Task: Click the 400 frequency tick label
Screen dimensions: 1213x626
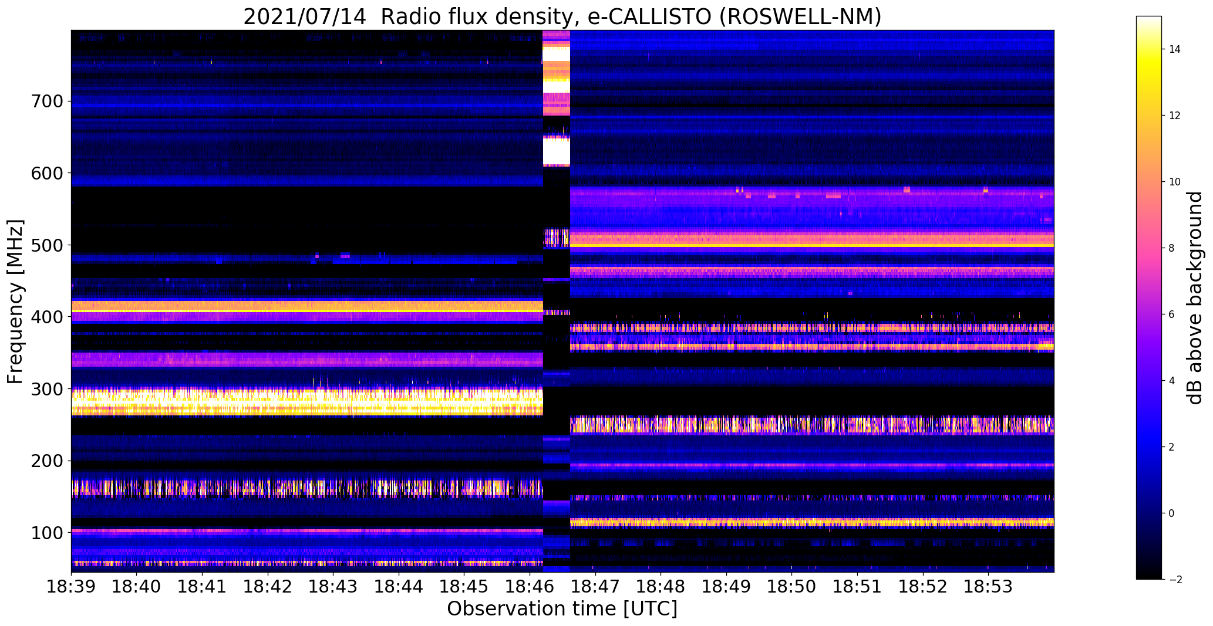Action: 46,317
